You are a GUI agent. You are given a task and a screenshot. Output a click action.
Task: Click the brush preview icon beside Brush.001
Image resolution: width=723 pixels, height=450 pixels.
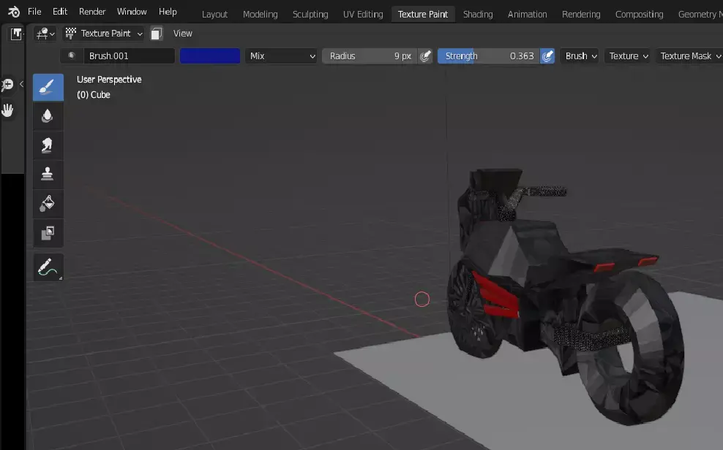coord(72,56)
